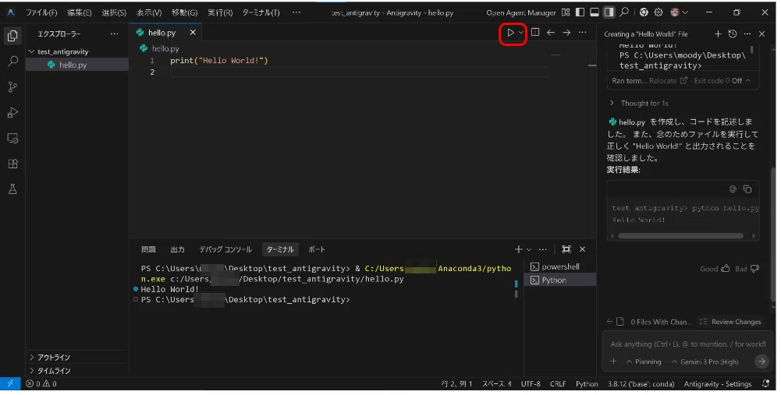The image size is (781, 395).
Task: Split the editor to the right
Action: coord(535,33)
